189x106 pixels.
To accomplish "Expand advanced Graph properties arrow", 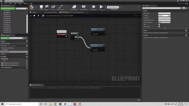I will [165, 28].
